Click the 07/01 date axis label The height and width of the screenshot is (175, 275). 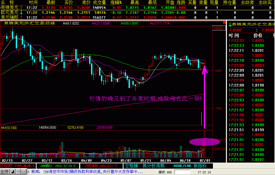click(205, 161)
